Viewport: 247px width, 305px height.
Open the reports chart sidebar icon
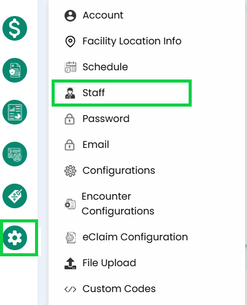pos(15,112)
